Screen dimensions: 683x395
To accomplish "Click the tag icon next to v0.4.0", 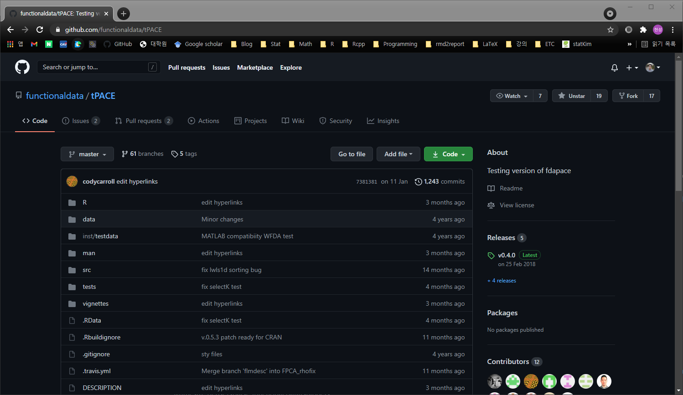I will [x=491, y=255].
